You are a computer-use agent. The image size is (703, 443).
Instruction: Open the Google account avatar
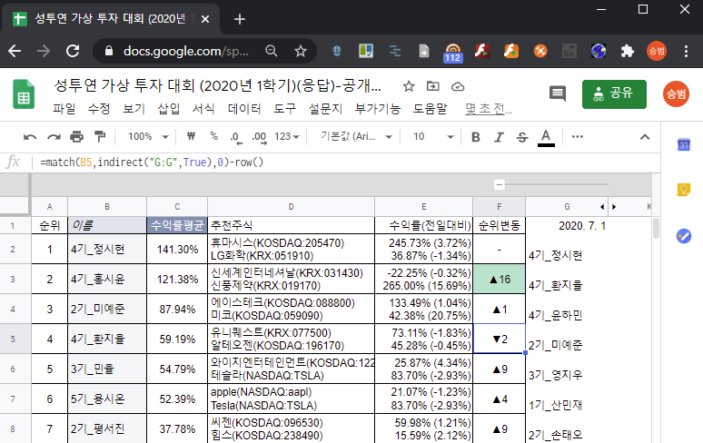tap(676, 94)
